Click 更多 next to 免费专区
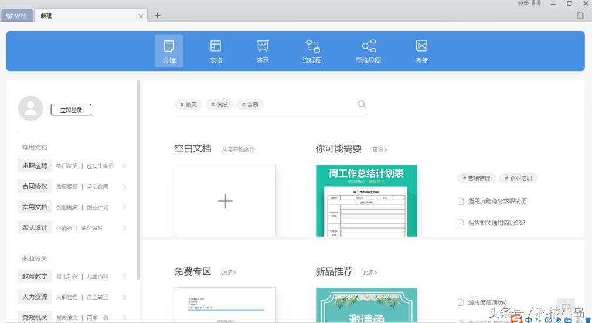Image resolution: width=592 pixels, height=323 pixels. (229, 273)
